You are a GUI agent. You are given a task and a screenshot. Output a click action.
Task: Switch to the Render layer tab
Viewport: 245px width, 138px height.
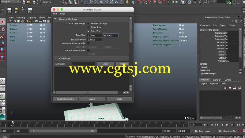(217, 80)
